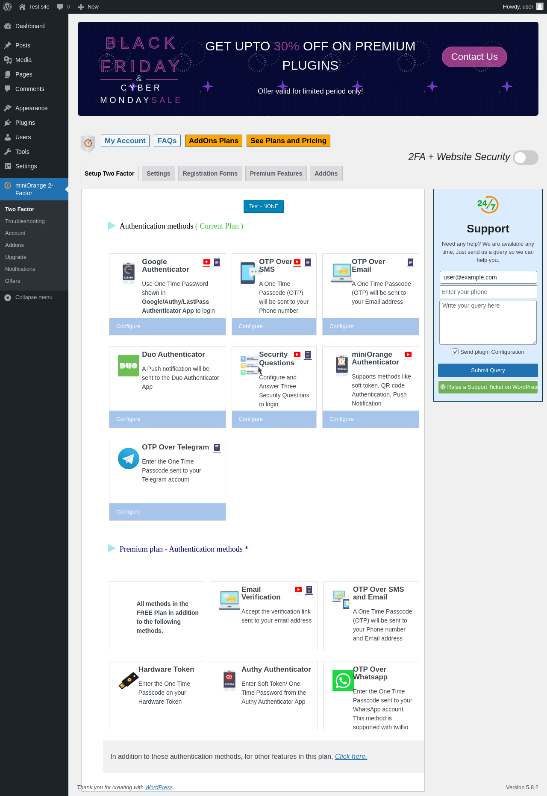Click the Test site home icon
Screen dimensions: 547x796
click(x=22, y=7)
